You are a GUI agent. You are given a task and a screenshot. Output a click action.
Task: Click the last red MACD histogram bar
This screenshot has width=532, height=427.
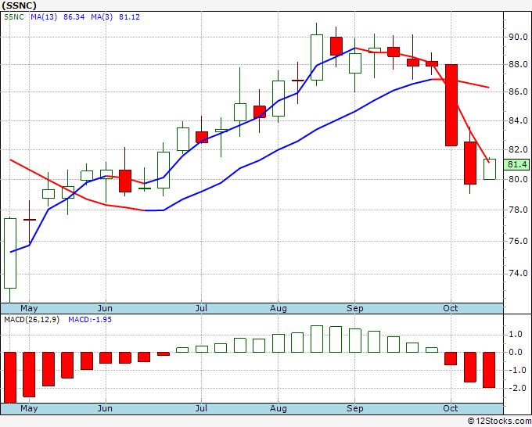pyautogui.click(x=489, y=370)
